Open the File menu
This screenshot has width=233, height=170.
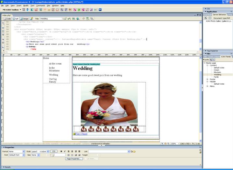pos(2,5)
